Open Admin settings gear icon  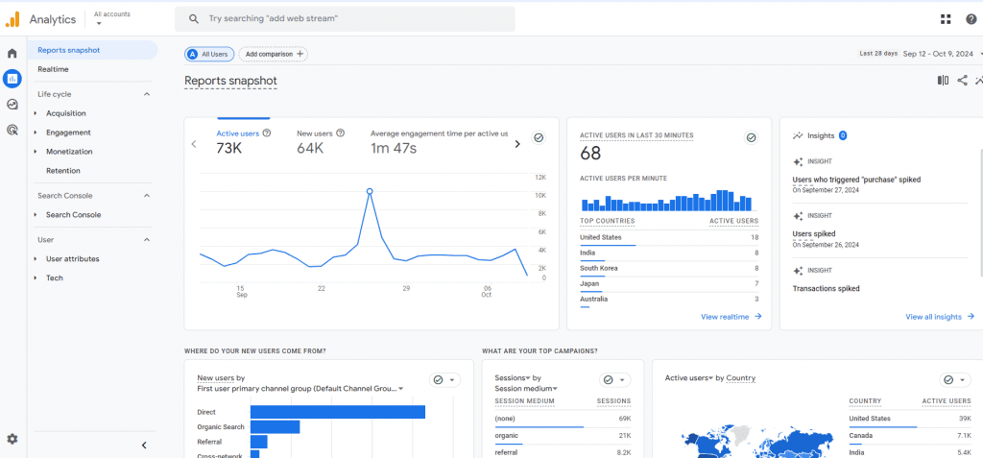pos(12,439)
